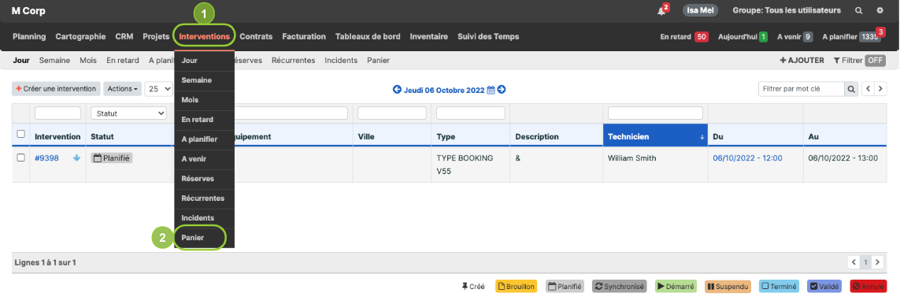This screenshot has height=308, width=900.
Task: Open the Cartographie menu
Action: pyautogui.click(x=80, y=36)
